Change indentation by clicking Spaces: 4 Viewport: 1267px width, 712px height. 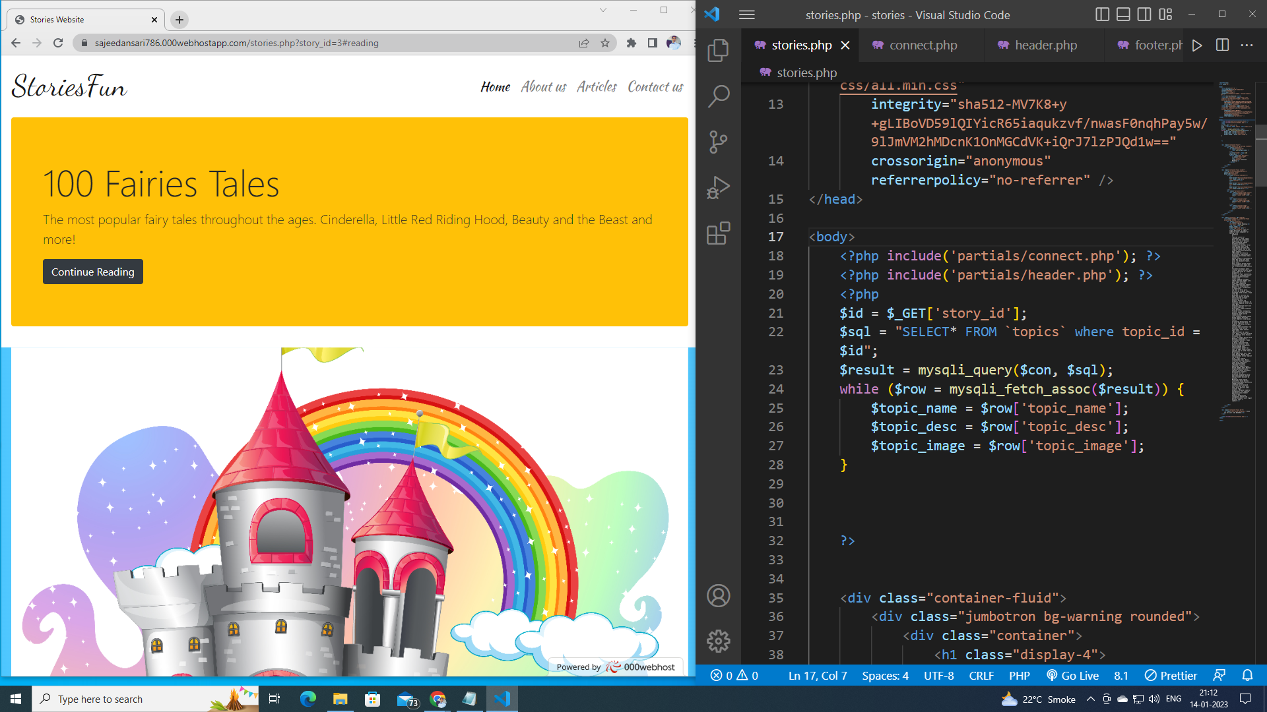click(x=885, y=675)
